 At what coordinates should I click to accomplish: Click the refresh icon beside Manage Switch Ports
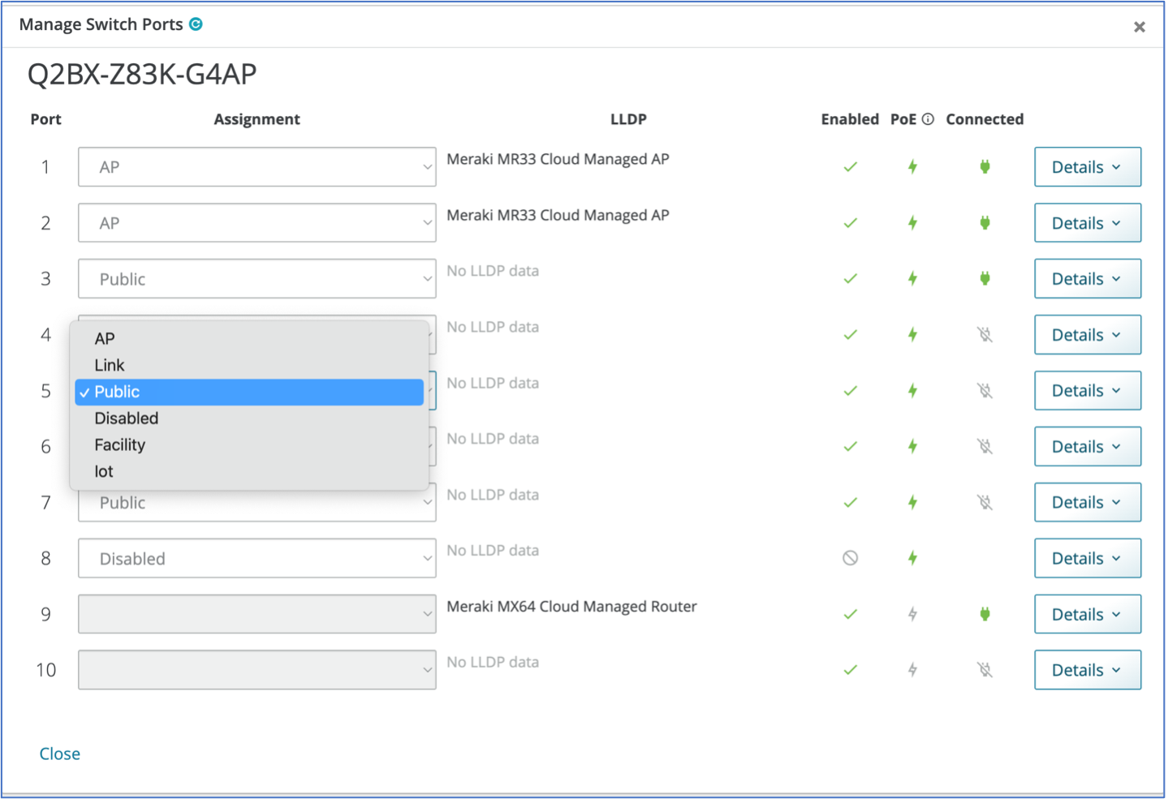pyautogui.click(x=196, y=24)
